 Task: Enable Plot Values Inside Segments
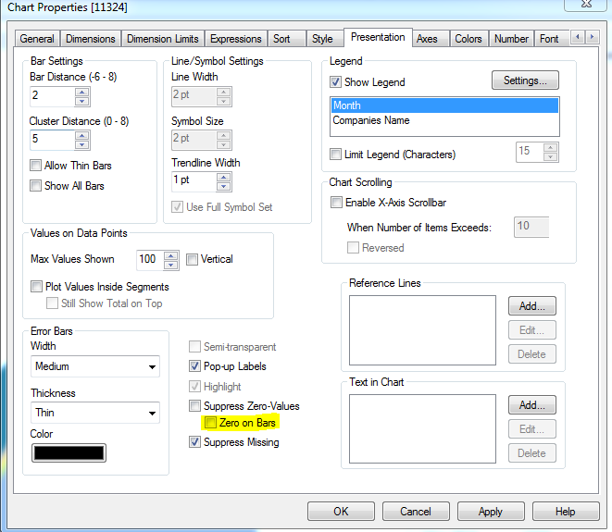(36, 287)
